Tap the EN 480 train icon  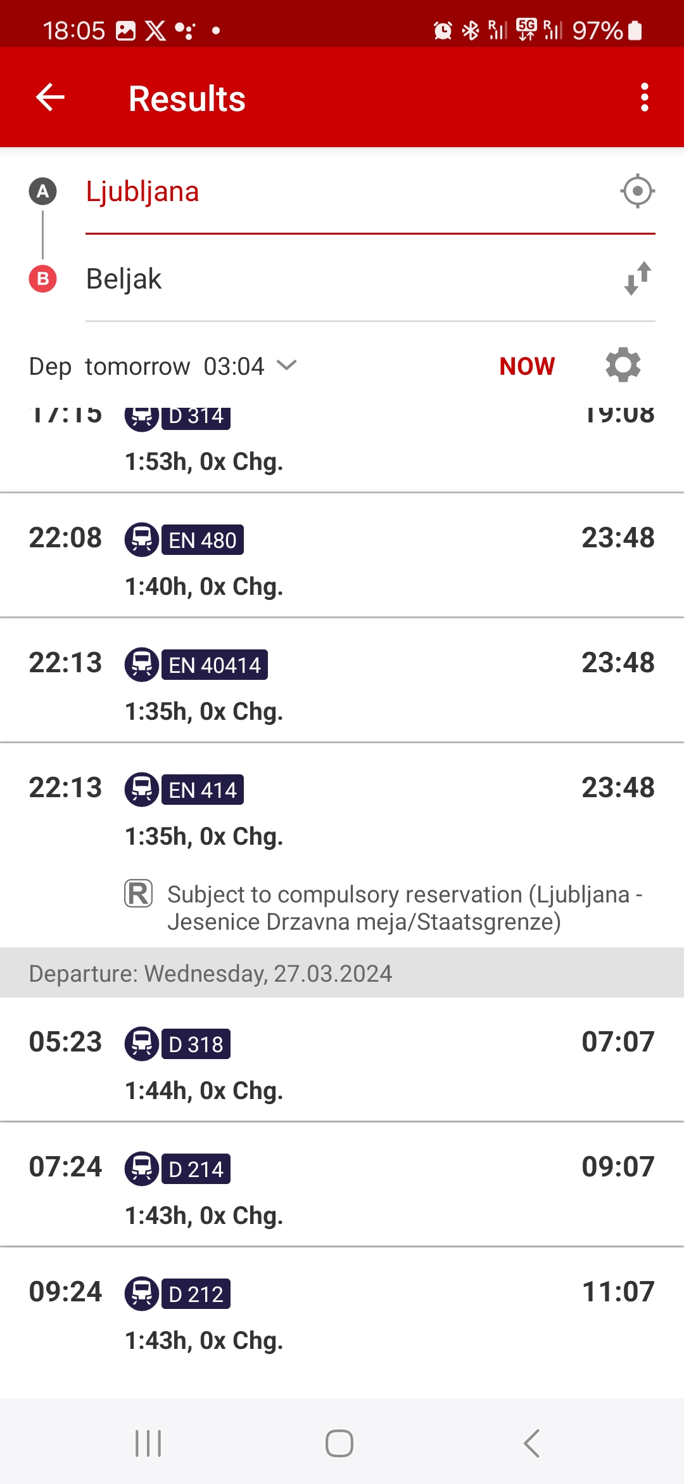(141, 540)
